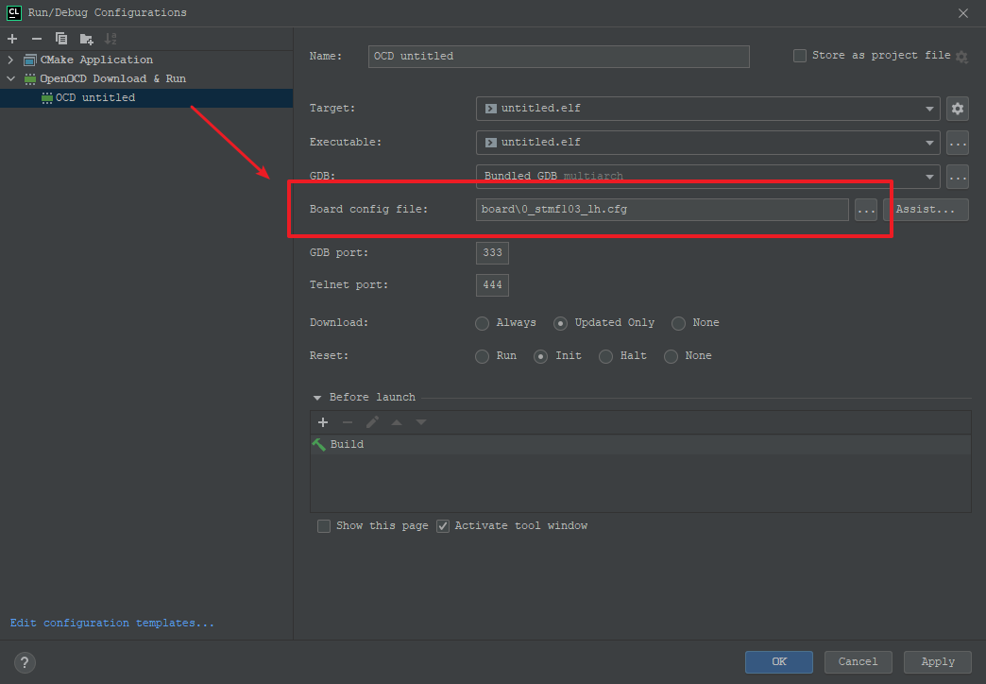Set Reset to Run
The image size is (986, 684).
(x=483, y=357)
